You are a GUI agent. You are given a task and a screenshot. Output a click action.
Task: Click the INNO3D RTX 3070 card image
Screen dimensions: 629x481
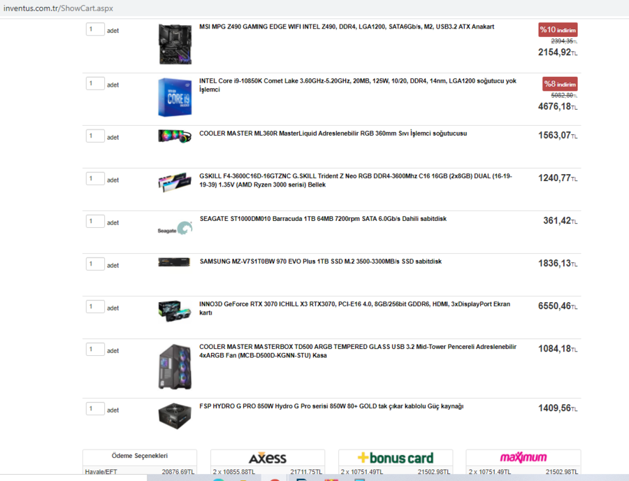pos(175,311)
